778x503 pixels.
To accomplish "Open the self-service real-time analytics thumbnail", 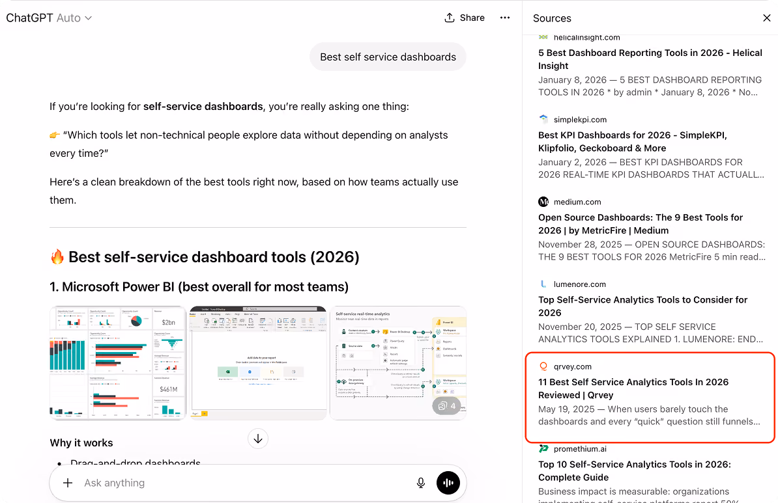I will pos(398,362).
